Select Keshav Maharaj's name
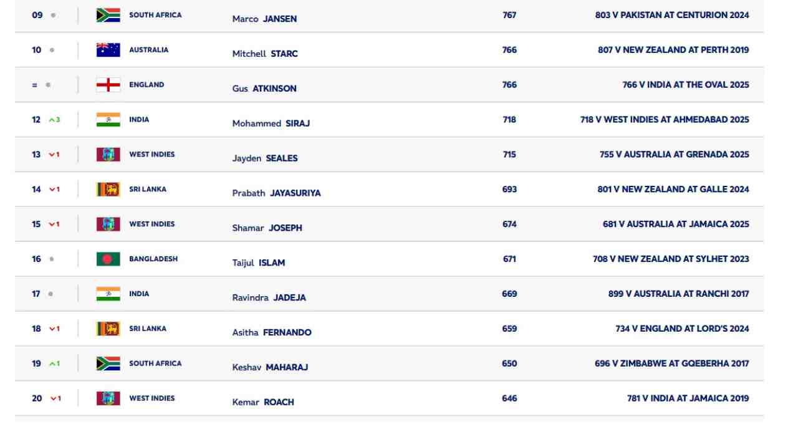This screenshot has width=798, height=424. coord(270,367)
